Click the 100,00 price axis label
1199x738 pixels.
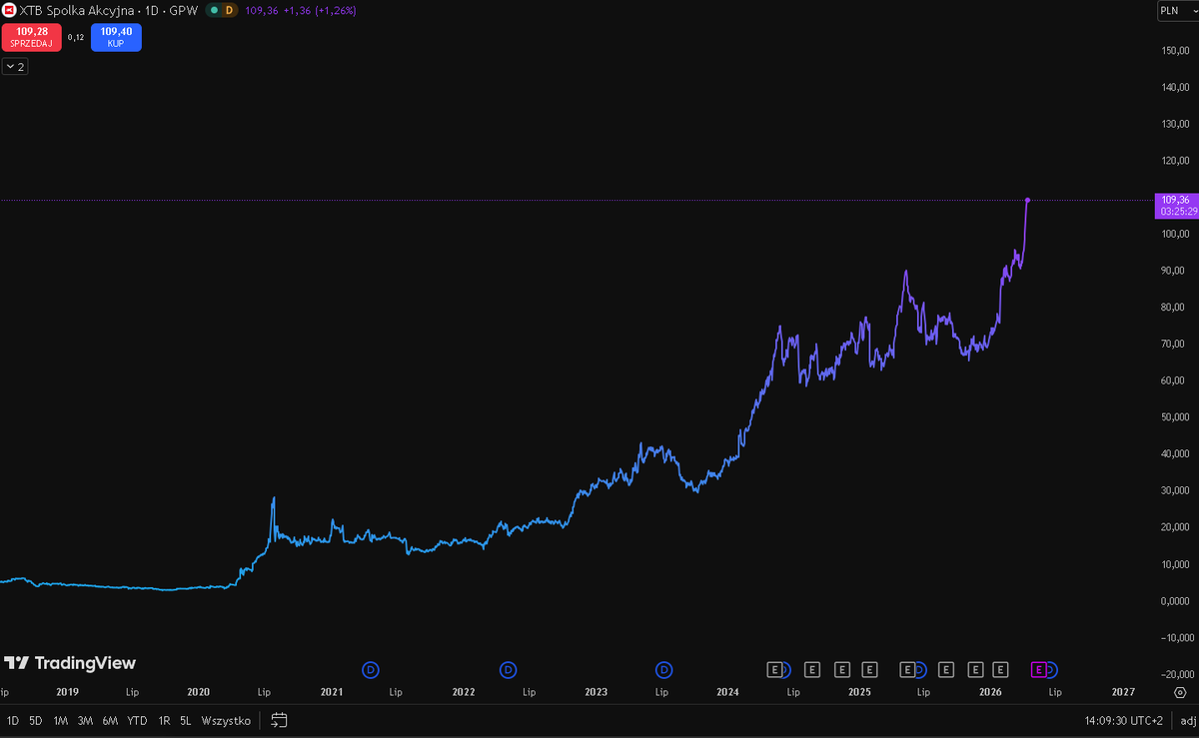(x=1174, y=234)
